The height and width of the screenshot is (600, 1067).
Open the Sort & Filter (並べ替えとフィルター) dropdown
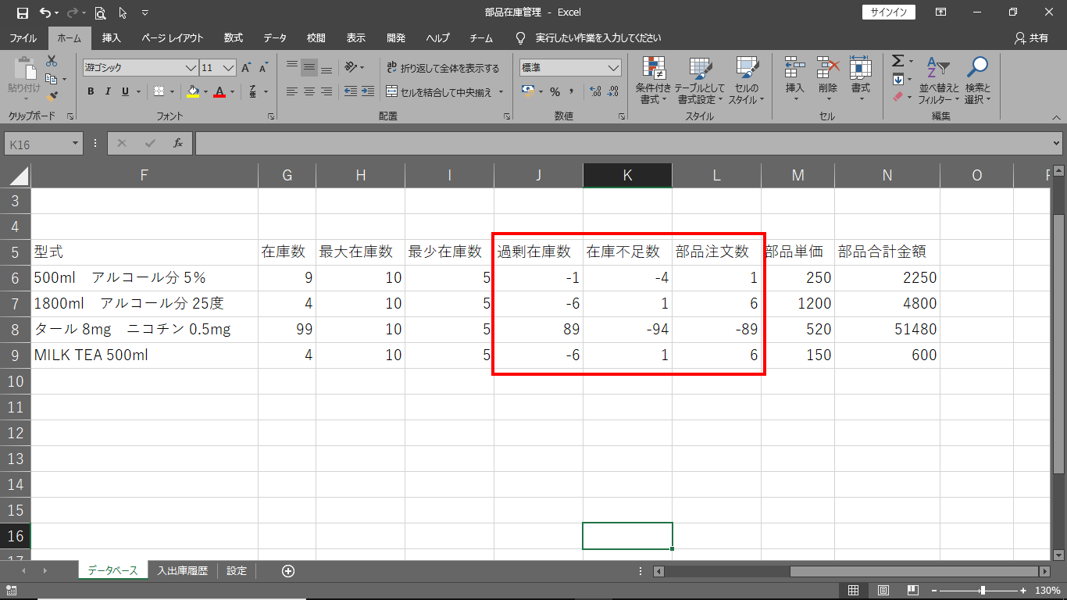(938, 80)
